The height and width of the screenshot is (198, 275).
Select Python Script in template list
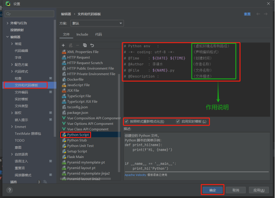coord(78,135)
